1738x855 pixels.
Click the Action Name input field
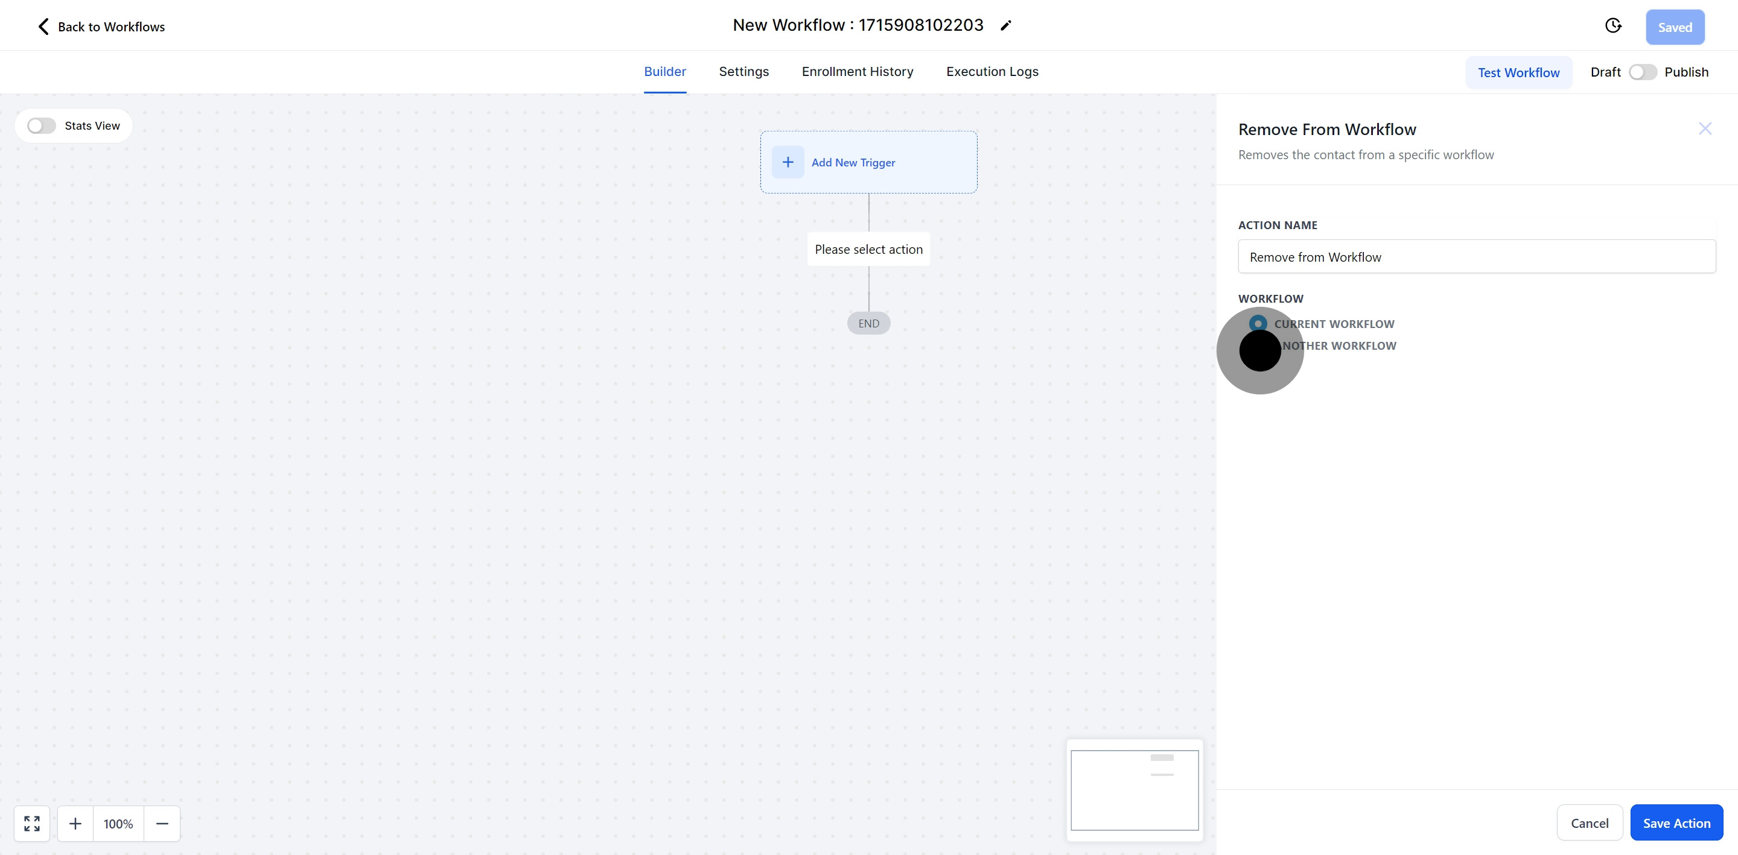click(1476, 257)
